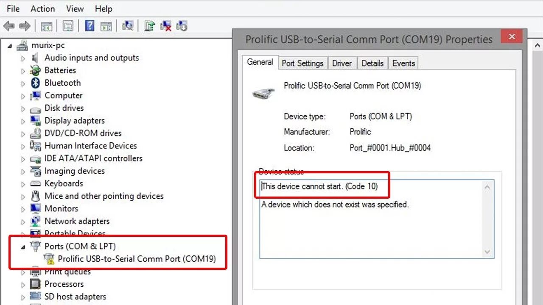Screen dimensions: 543x305
Task: Switch to the Details tab
Action: tap(372, 63)
